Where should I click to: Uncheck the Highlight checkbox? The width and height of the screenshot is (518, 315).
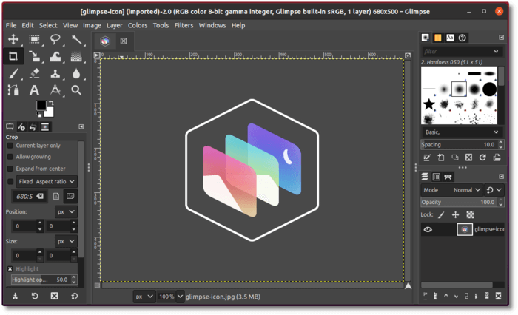coord(10,268)
